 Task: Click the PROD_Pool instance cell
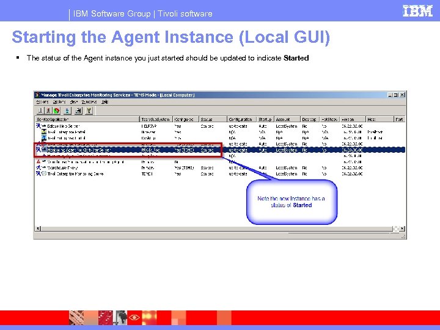(x=151, y=150)
